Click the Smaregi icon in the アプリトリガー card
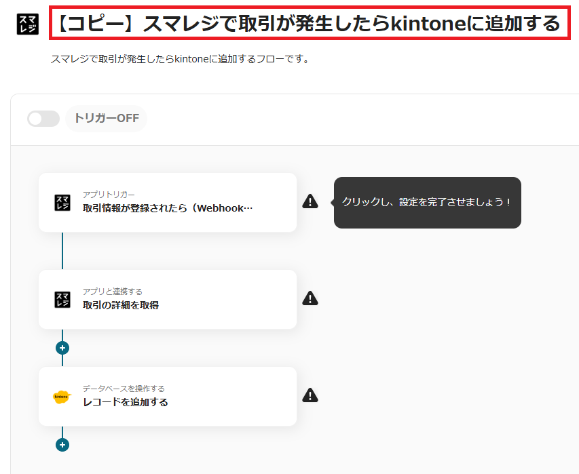This screenshot has width=579, height=474. pos(62,203)
